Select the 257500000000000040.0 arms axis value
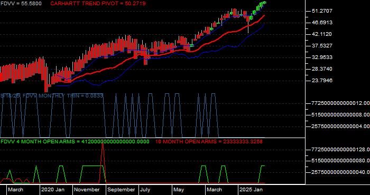The image size is (370, 195). [x=341, y=172]
